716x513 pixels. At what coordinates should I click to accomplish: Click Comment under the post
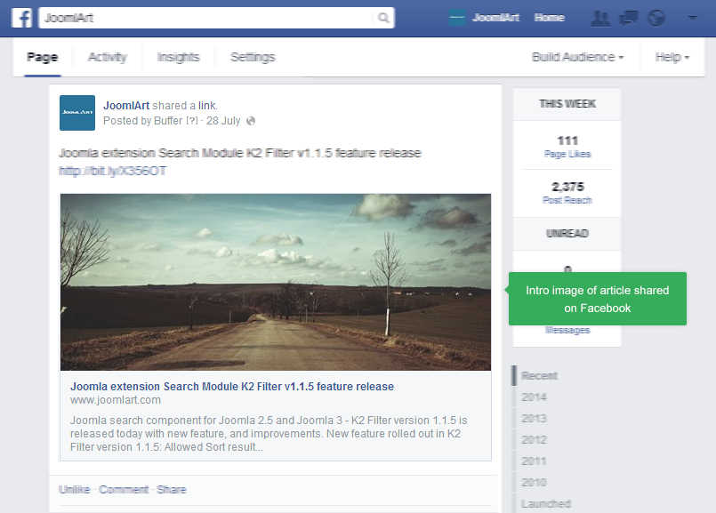pos(124,490)
